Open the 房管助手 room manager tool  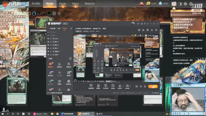[x=59, y=65]
